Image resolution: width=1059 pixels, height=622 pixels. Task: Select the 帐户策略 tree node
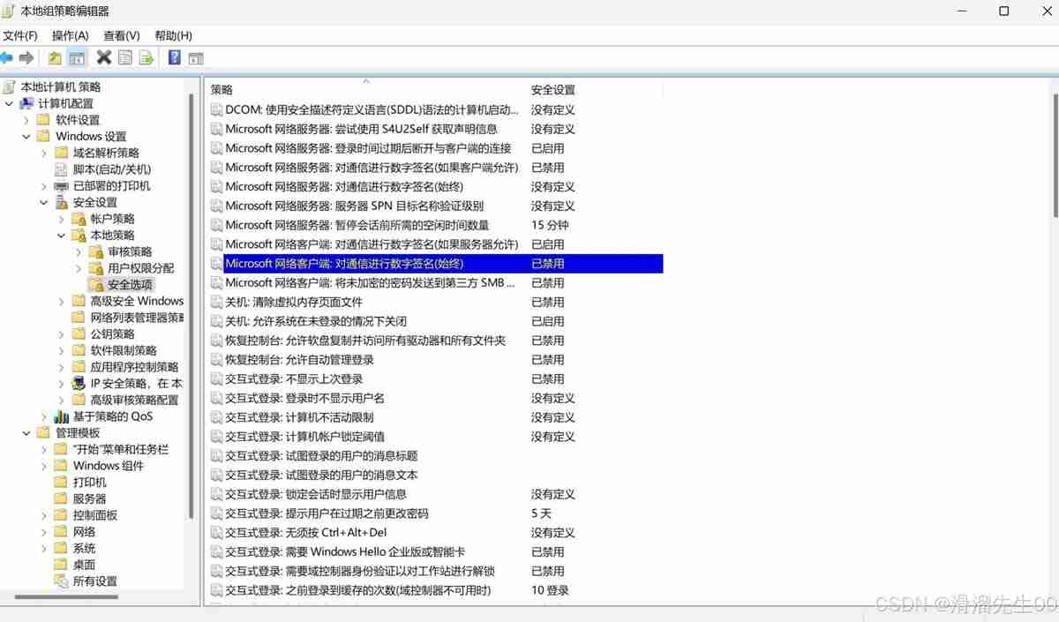[x=113, y=218]
